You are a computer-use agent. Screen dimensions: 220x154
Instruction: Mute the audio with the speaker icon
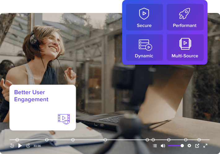(163, 146)
